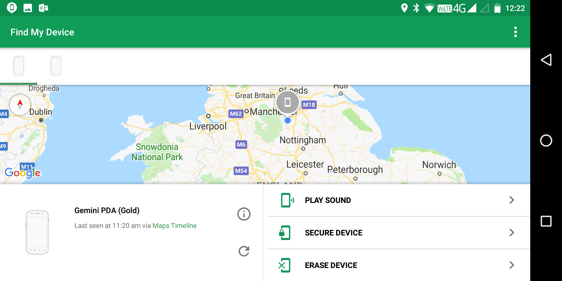Tap the Gemini PDA device image
The height and width of the screenshot is (281, 562).
click(37, 232)
